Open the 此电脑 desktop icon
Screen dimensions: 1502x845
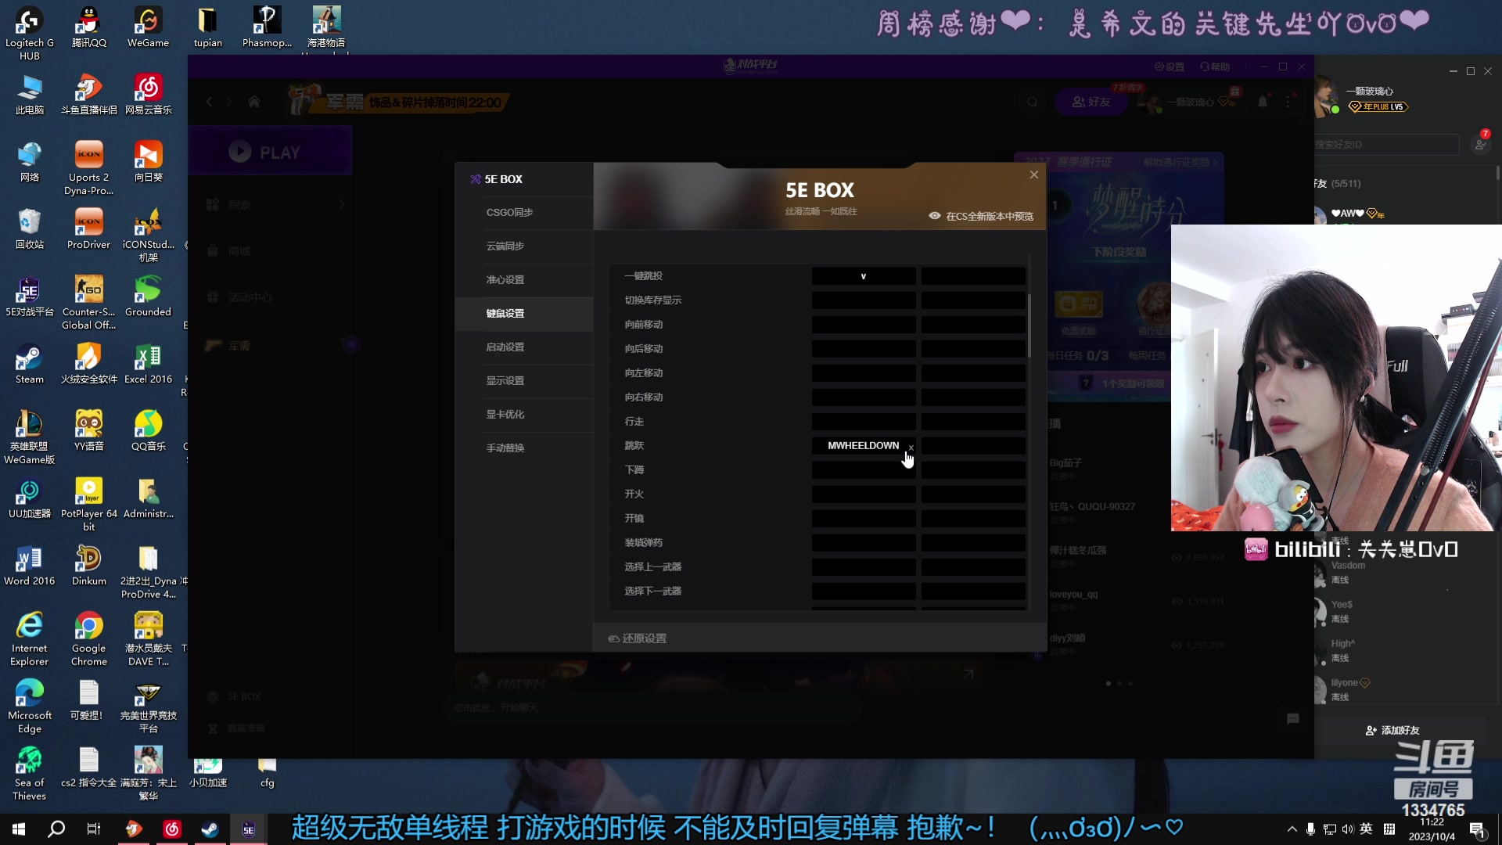pyautogui.click(x=30, y=94)
